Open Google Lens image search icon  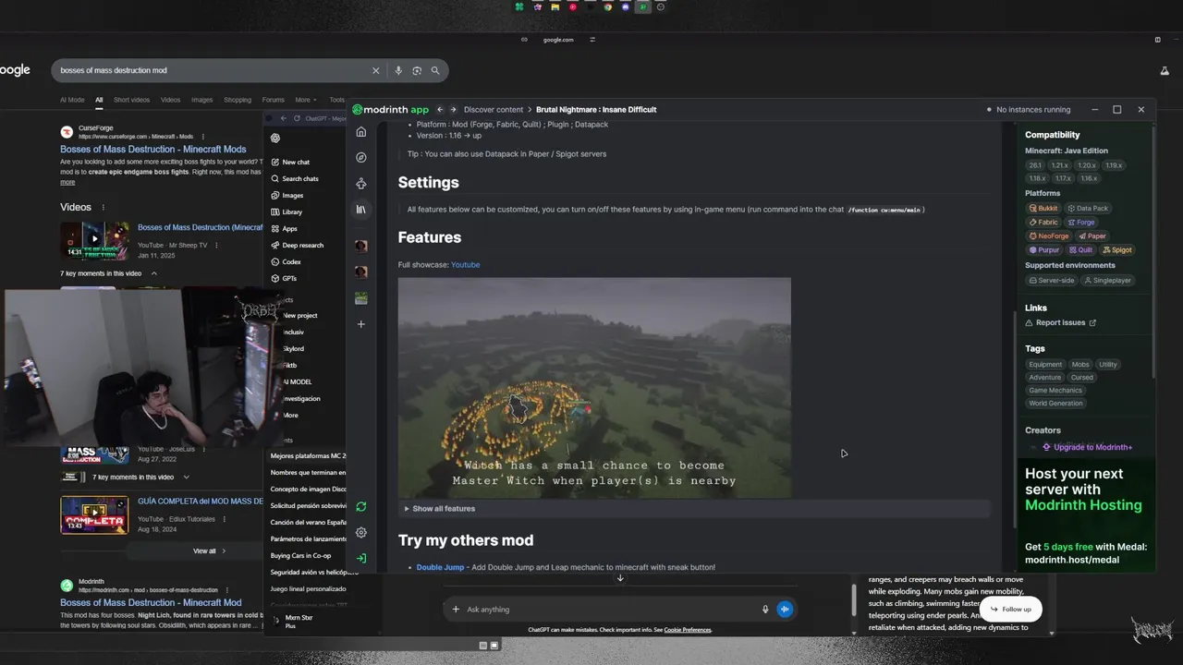tap(417, 70)
